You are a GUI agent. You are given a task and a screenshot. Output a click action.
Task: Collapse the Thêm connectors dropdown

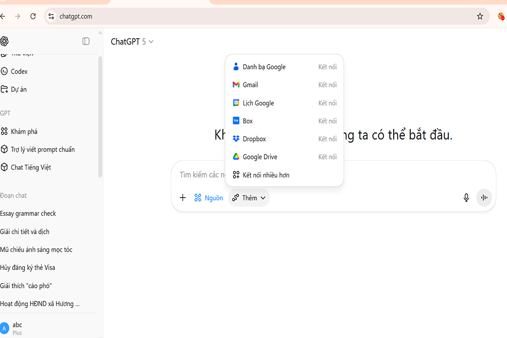coord(249,198)
